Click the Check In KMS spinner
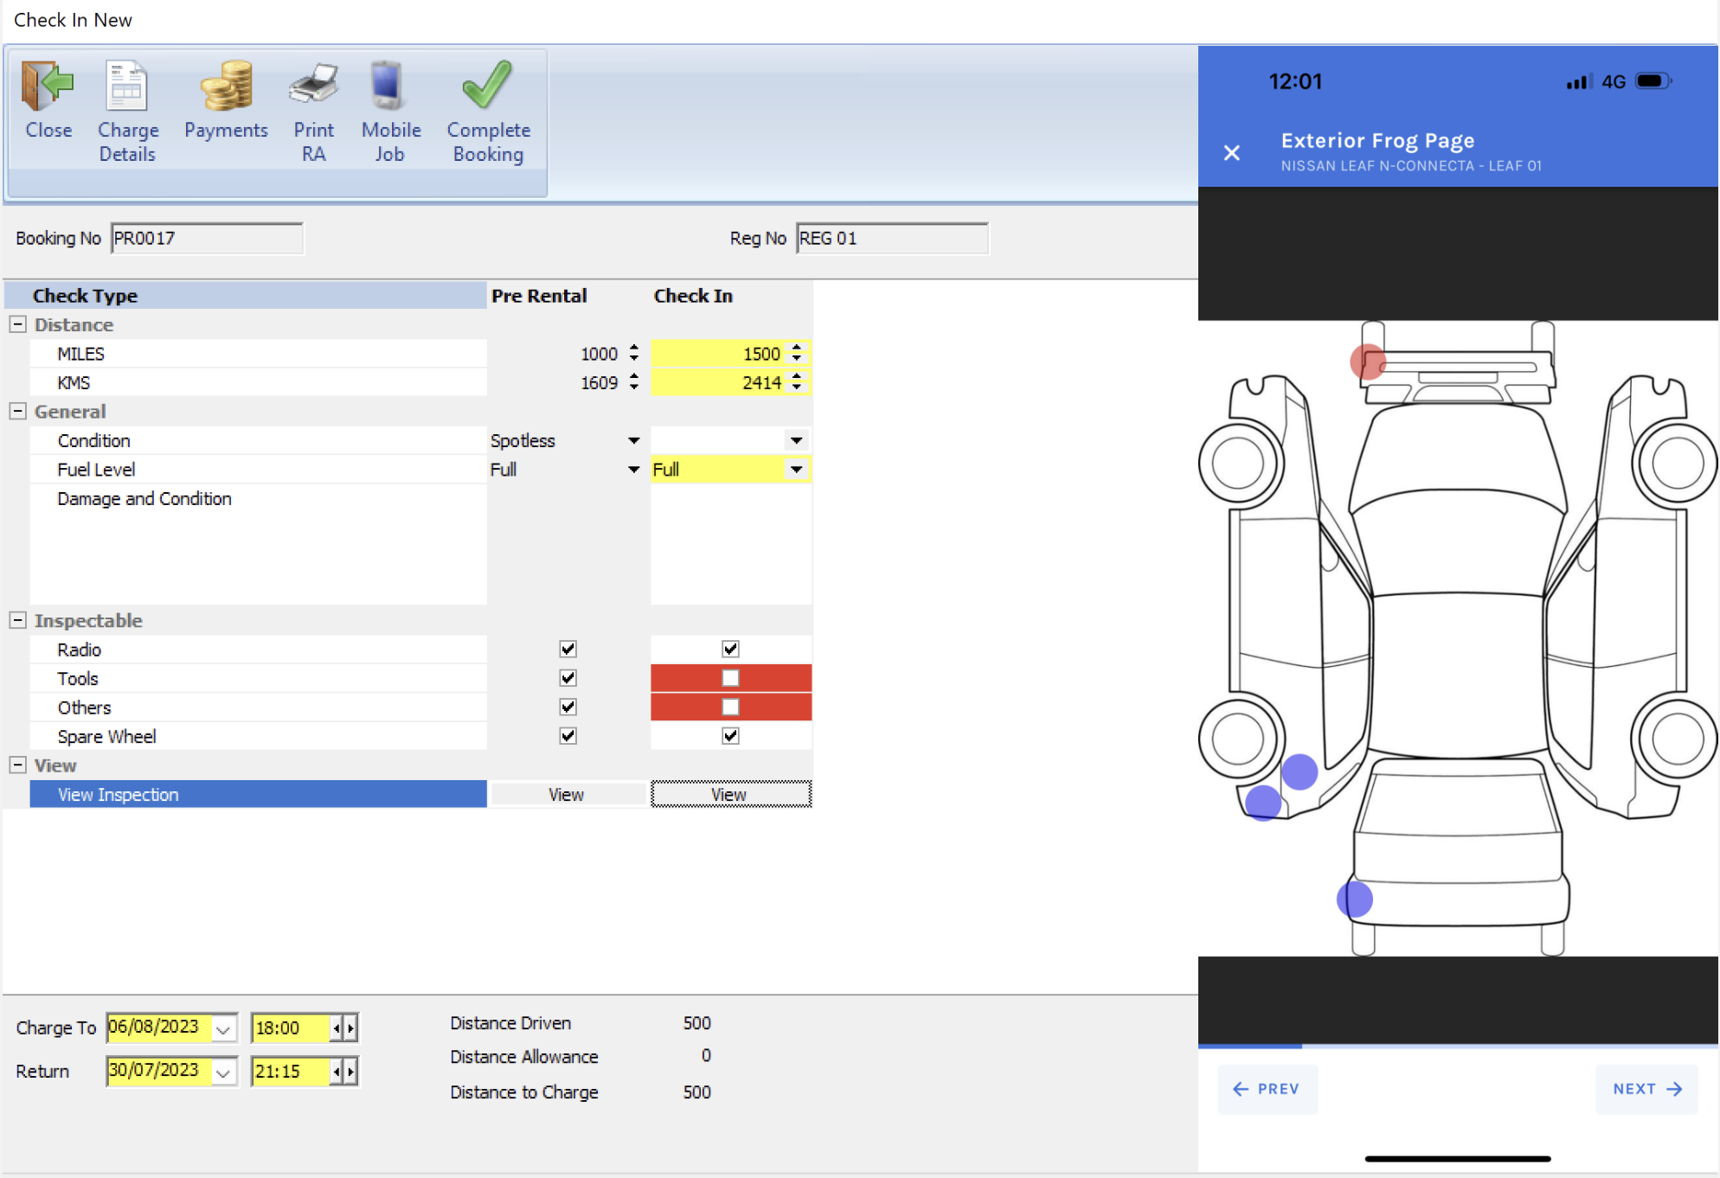Viewport: 1720px width, 1178px height. [x=797, y=381]
